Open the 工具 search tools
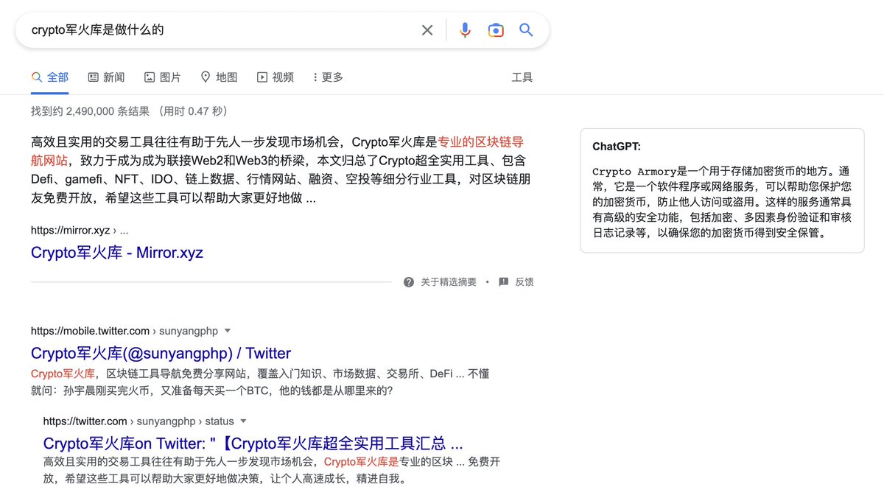The image size is (884, 487). 522,77
